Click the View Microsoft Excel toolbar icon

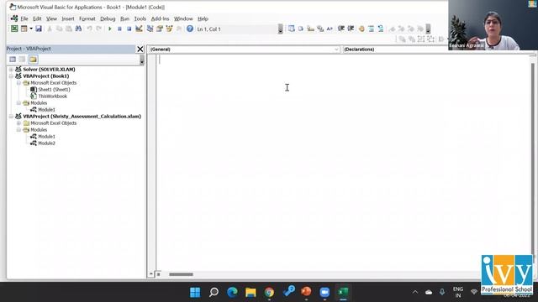pyautogui.click(x=14, y=29)
